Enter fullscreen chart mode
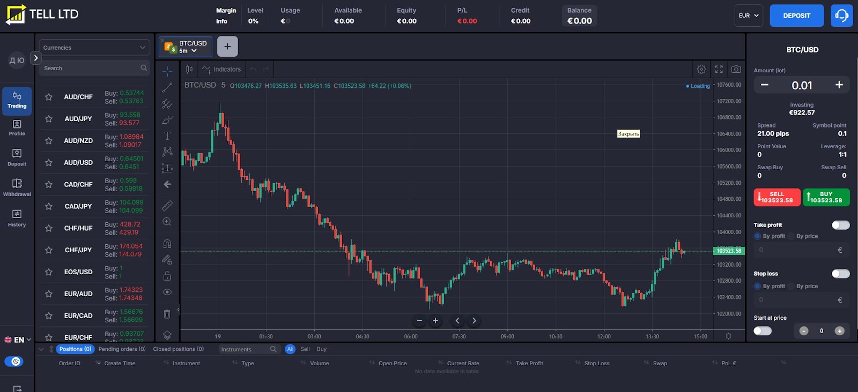Screen dimensions: 858x392 pyautogui.click(x=719, y=69)
